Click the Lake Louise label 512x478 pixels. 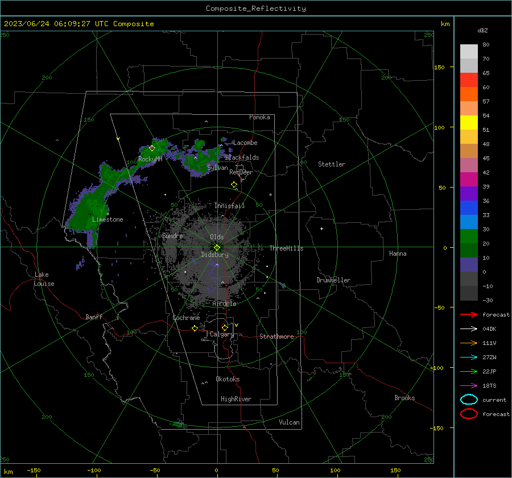pyautogui.click(x=44, y=279)
